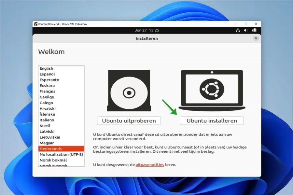Select Hrvatski in the language list

tap(61, 108)
